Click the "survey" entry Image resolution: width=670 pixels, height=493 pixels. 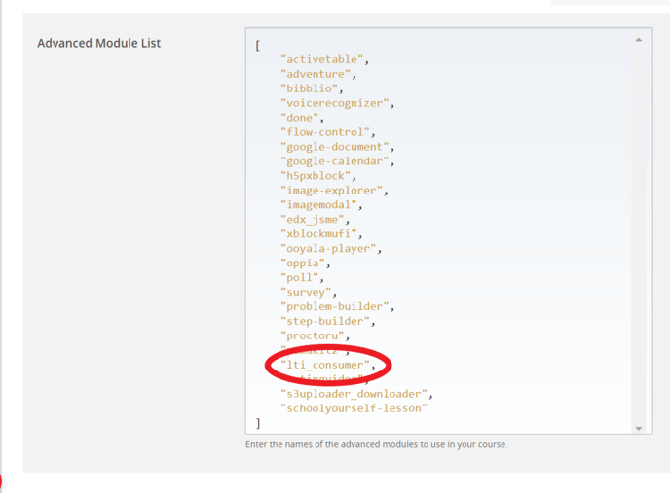point(306,292)
